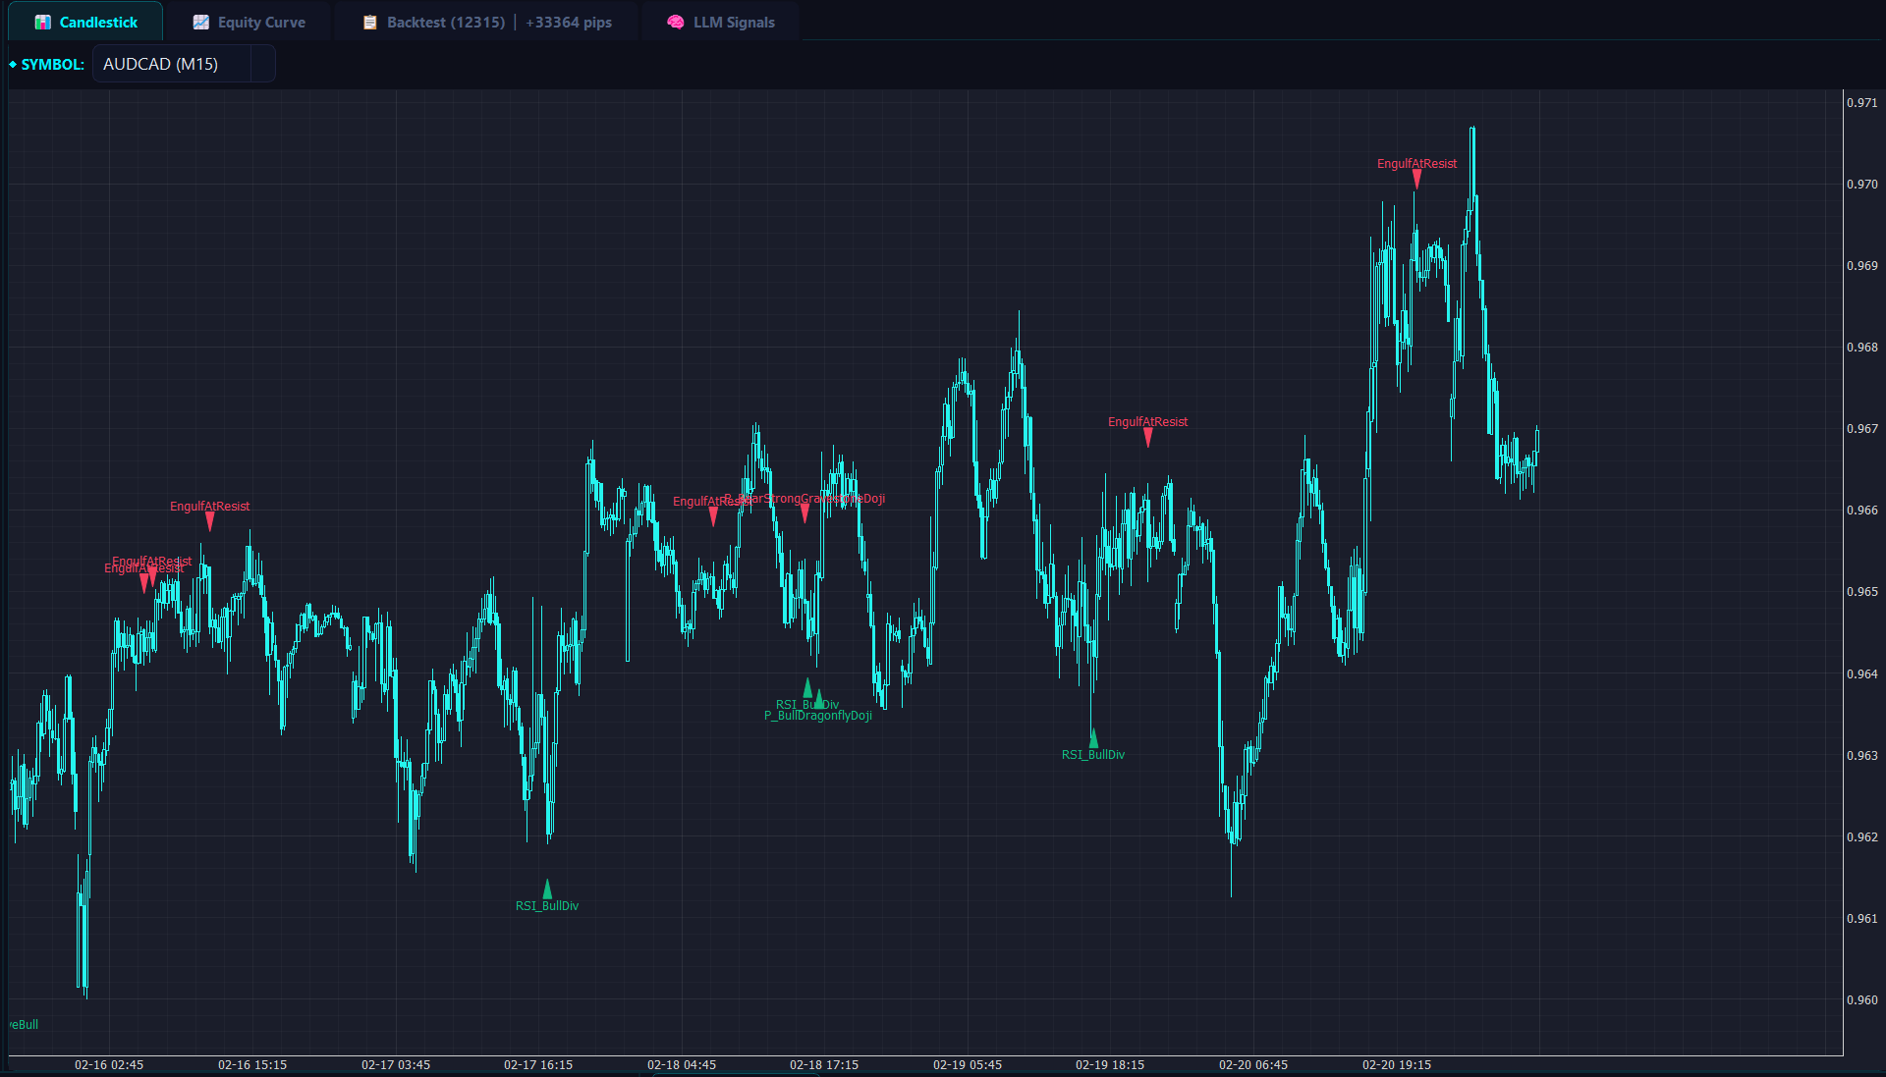Click the SYMBOL: label
The width and height of the screenshot is (1886, 1077).
coord(52,64)
